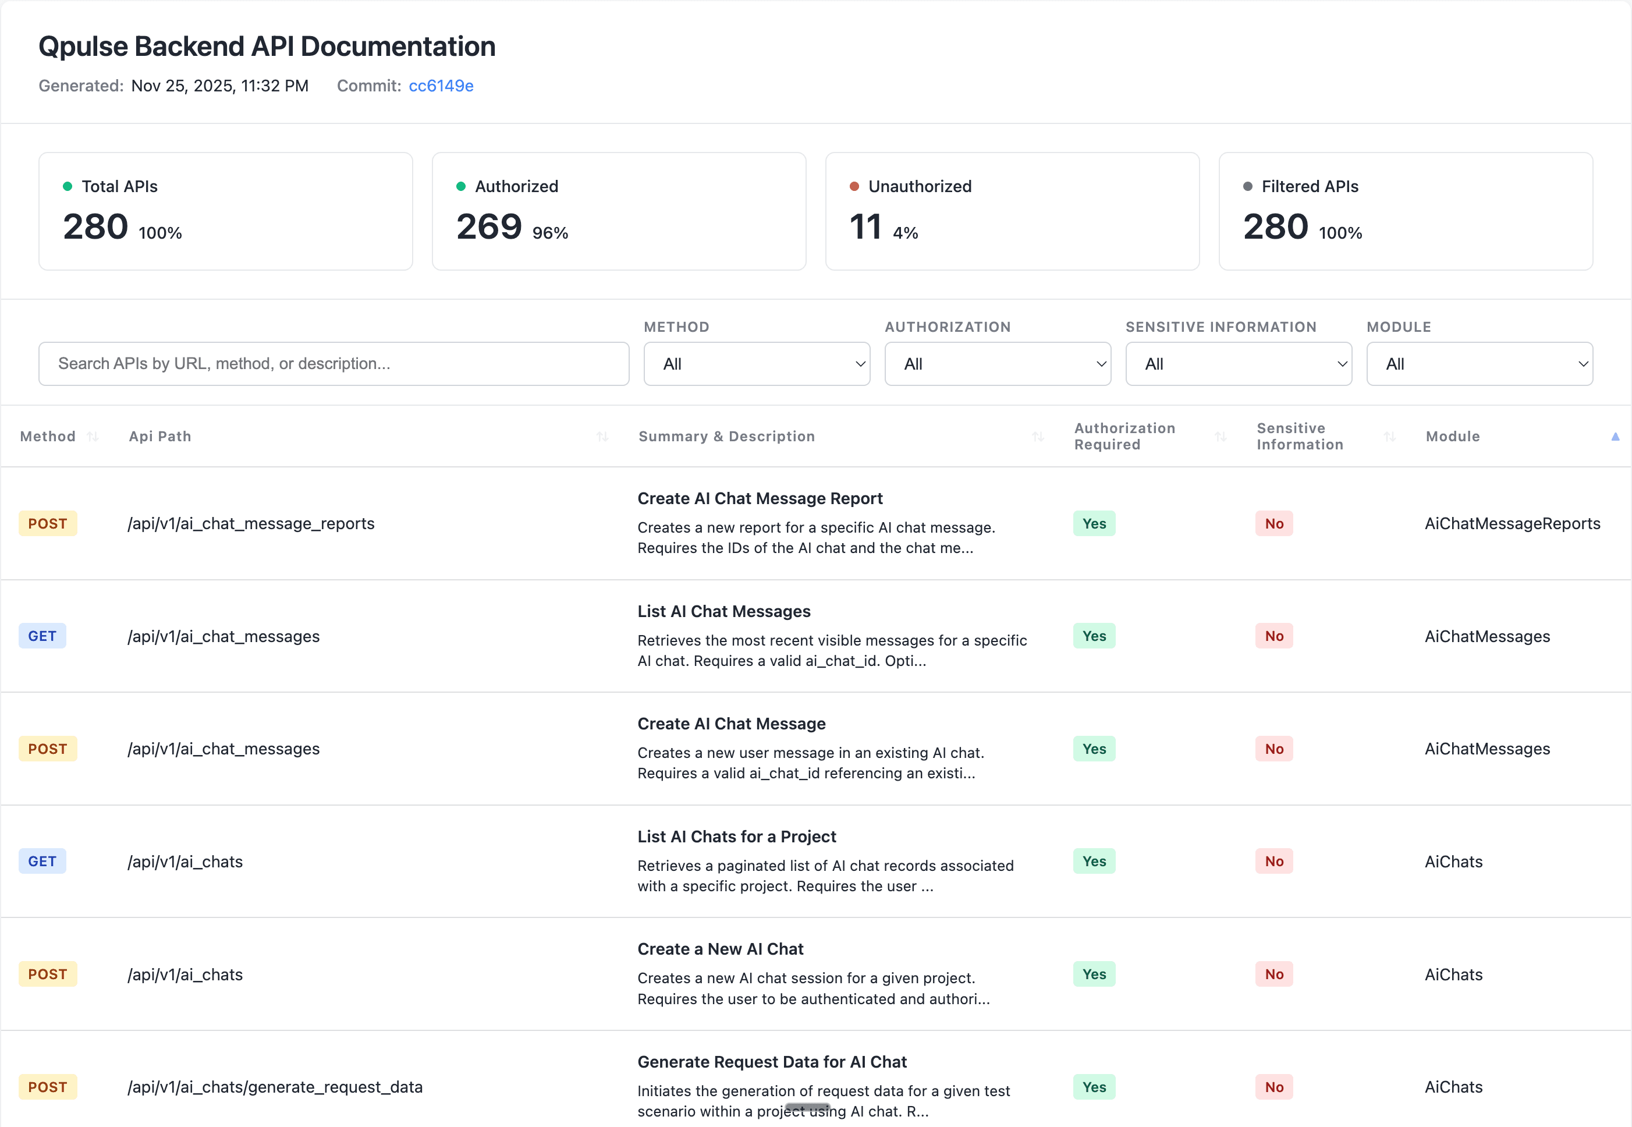Click POST badge for Create AI Chat Message
This screenshot has height=1127, width=1632.
(47, 749)
